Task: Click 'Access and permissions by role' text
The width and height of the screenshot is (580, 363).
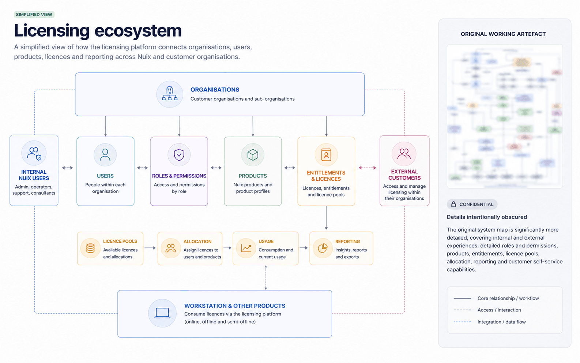Action: coord(179,188)
